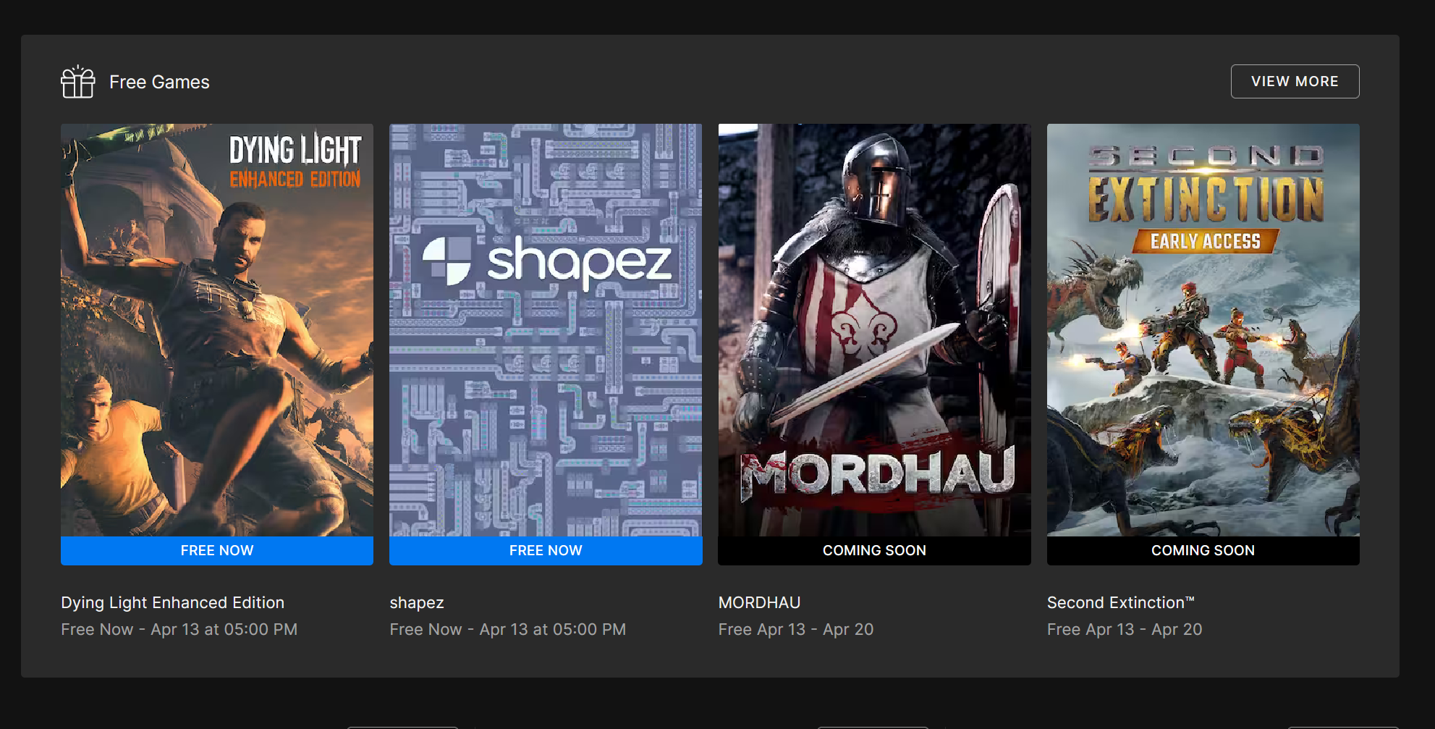This screenshot has width=1435, height=729.
Task: Open the MORDHAU game cover art
Action: (x=874, y=330)
